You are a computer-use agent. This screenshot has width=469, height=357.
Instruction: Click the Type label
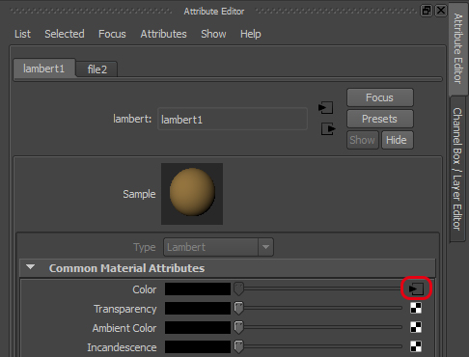pos(145,247)
